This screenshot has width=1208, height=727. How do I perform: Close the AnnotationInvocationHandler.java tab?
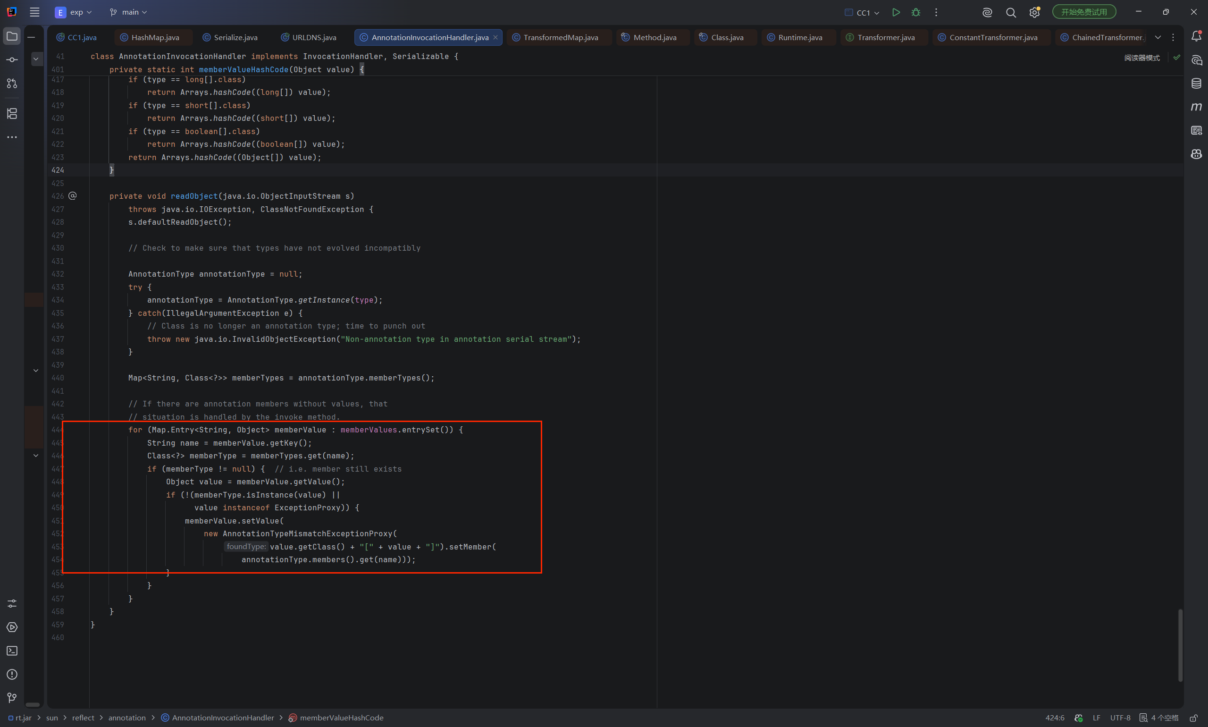(495, 37)
